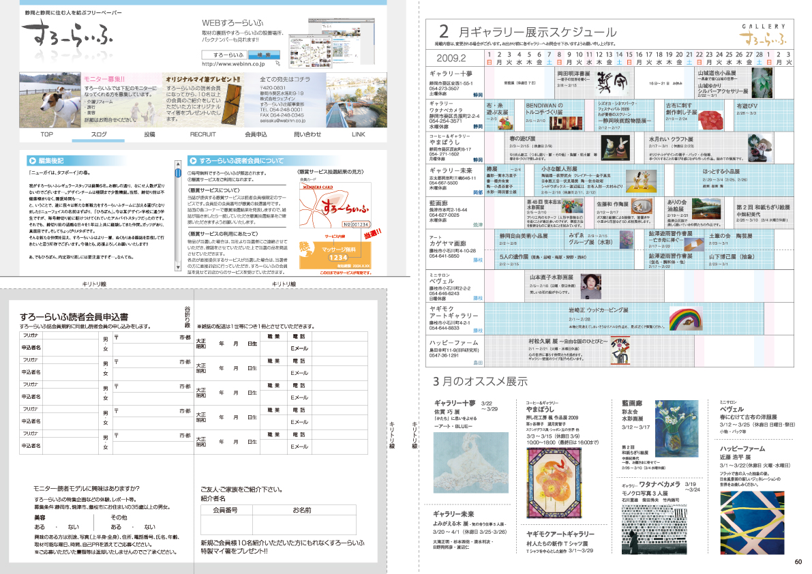812x574 pixels.
Task: Click ヤギモクアートギャラリー in the schedule list
Action: (x=453, y=312)
